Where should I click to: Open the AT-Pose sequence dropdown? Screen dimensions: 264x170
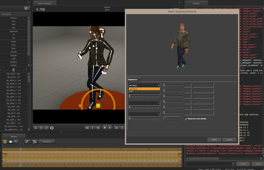pyautogui.click(x=144, y=85)
